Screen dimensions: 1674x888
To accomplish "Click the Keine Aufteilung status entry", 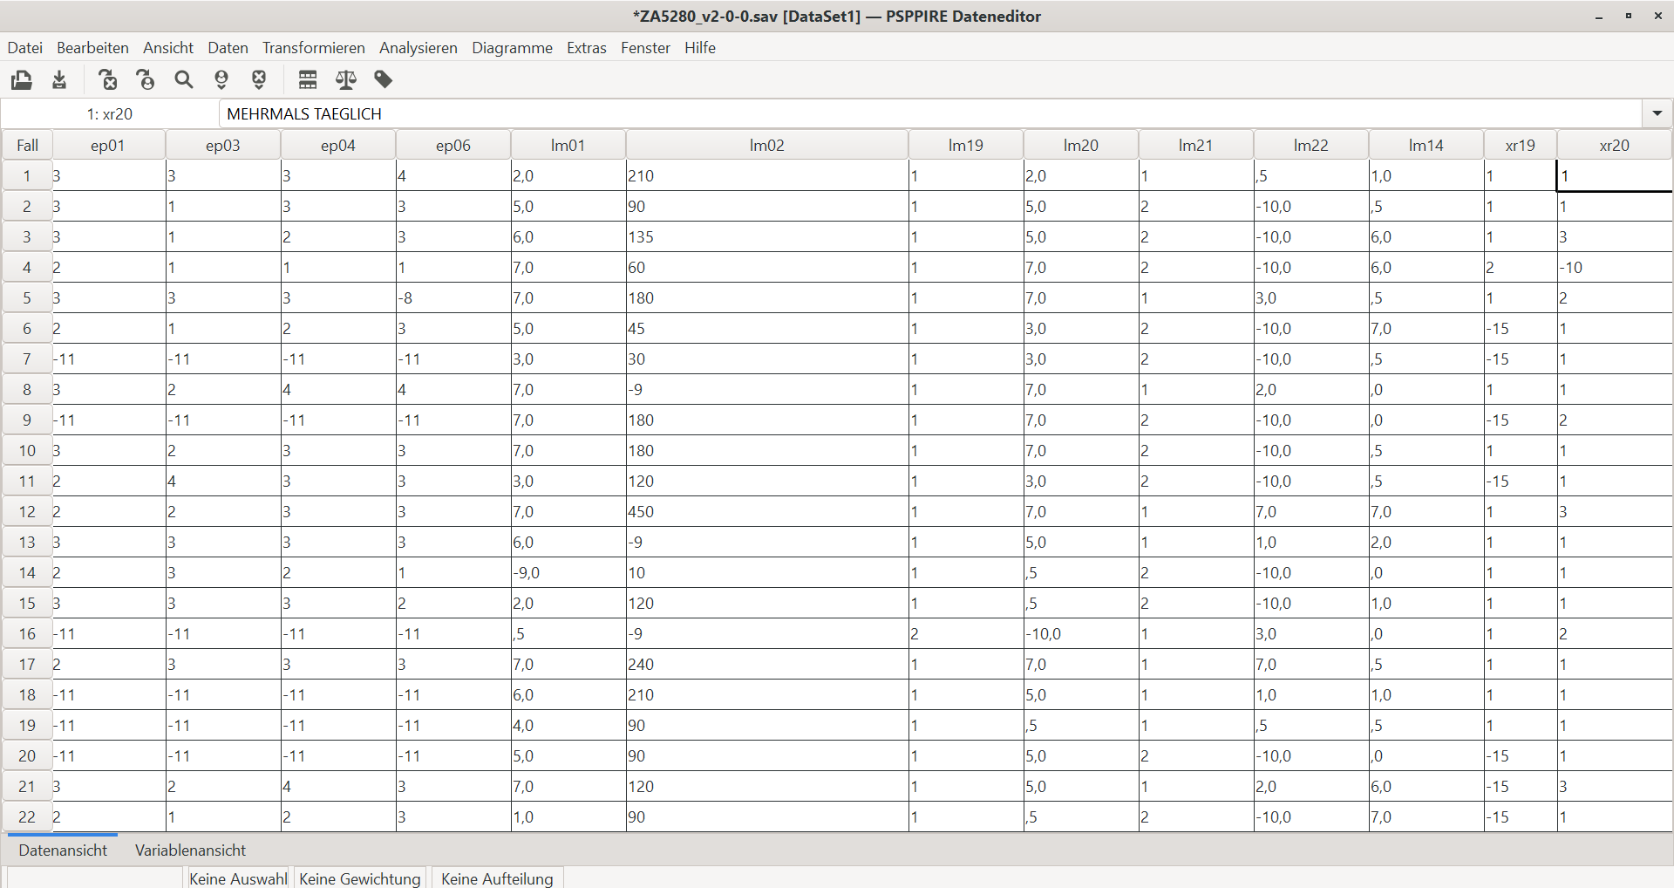I will click(497, 878).
